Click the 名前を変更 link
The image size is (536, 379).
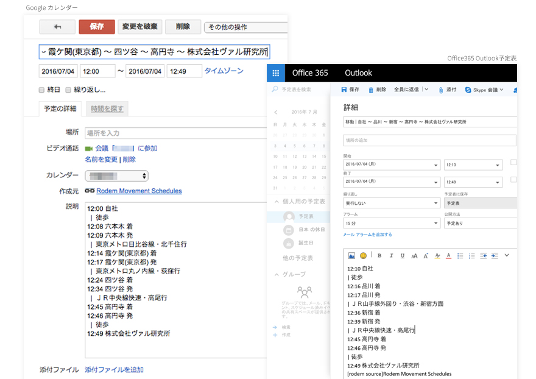point(101,160)
